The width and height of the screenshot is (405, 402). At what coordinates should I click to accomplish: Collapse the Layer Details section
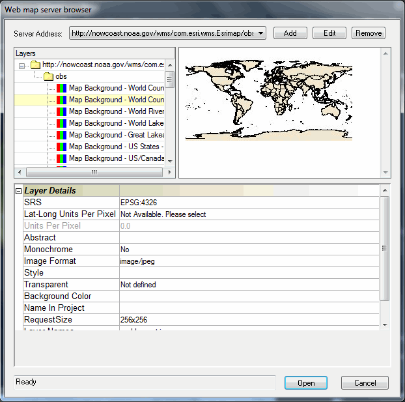click(18, 191)
